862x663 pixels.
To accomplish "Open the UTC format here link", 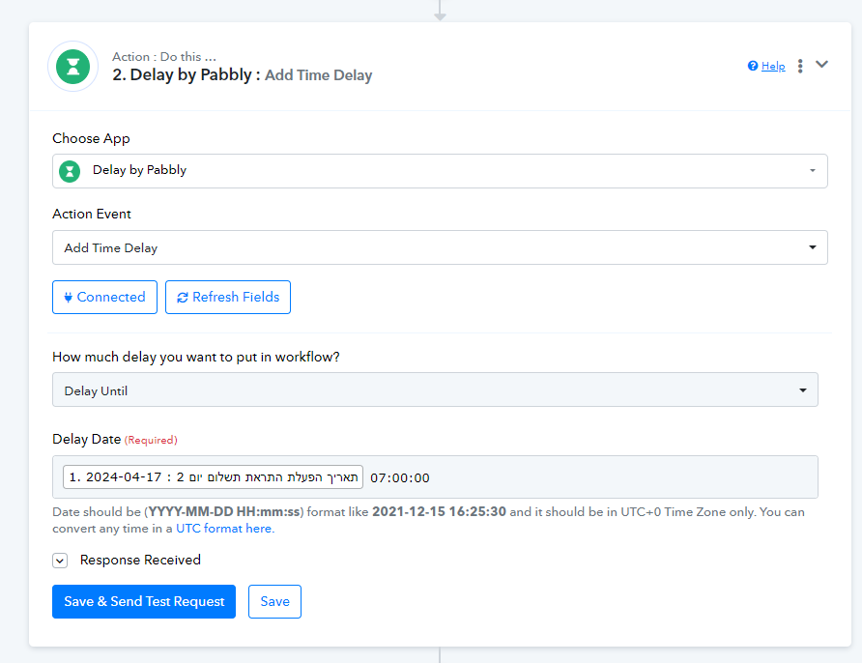I will click(x=225, y=529).
